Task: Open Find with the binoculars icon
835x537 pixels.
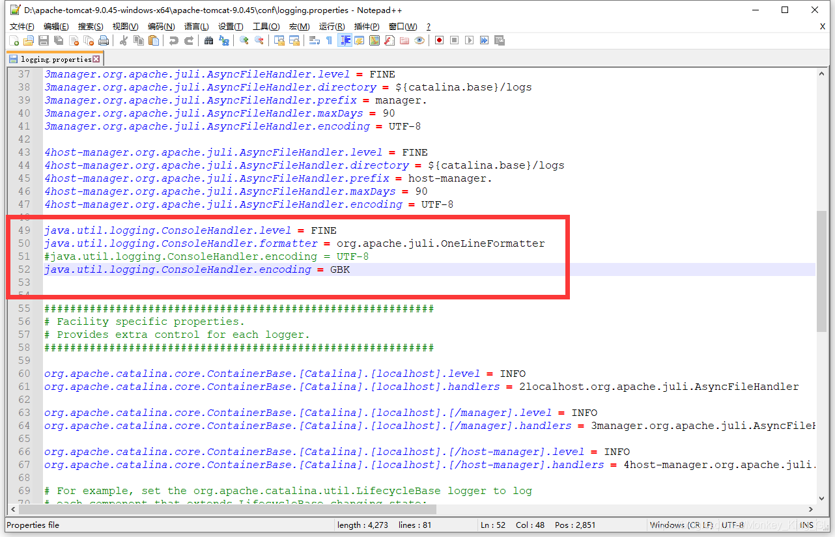Action: click(208, 40)
